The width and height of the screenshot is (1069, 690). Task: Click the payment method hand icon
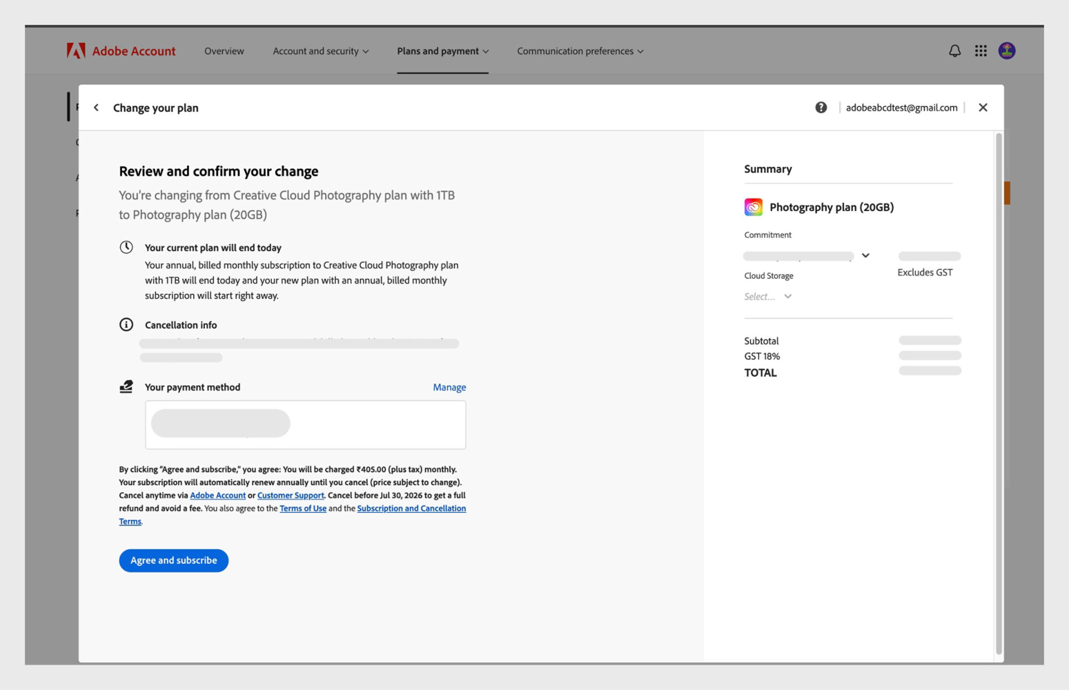click(x=126, y=387)
